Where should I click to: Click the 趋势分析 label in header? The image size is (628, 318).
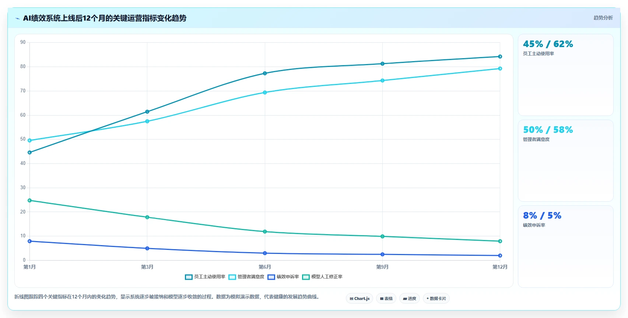pyautogui.click(x=603, y=18)
